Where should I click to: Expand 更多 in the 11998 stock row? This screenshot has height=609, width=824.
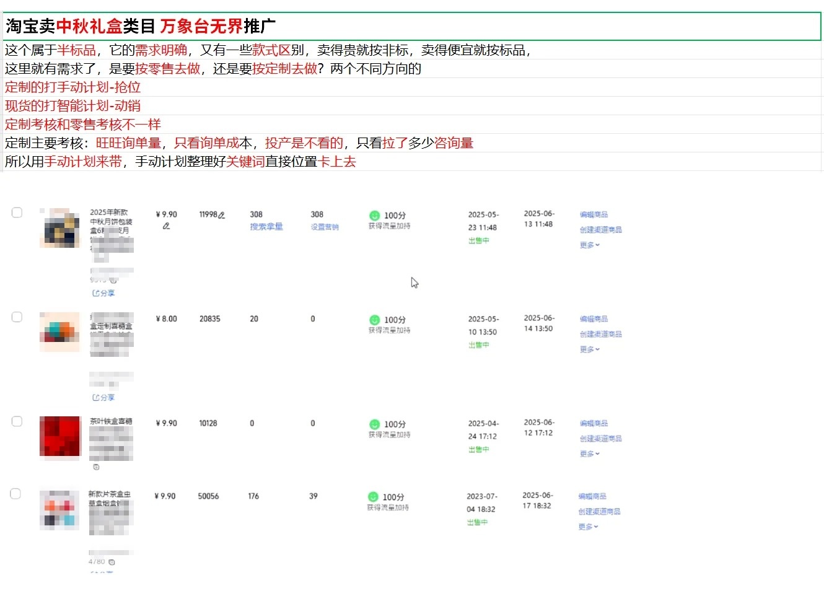tap(590, 245)
